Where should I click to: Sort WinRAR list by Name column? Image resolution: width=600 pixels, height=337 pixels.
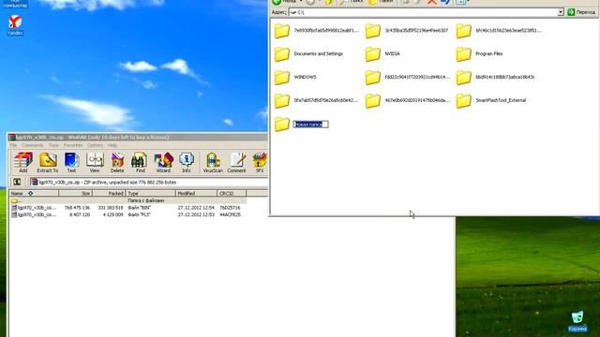34,194
